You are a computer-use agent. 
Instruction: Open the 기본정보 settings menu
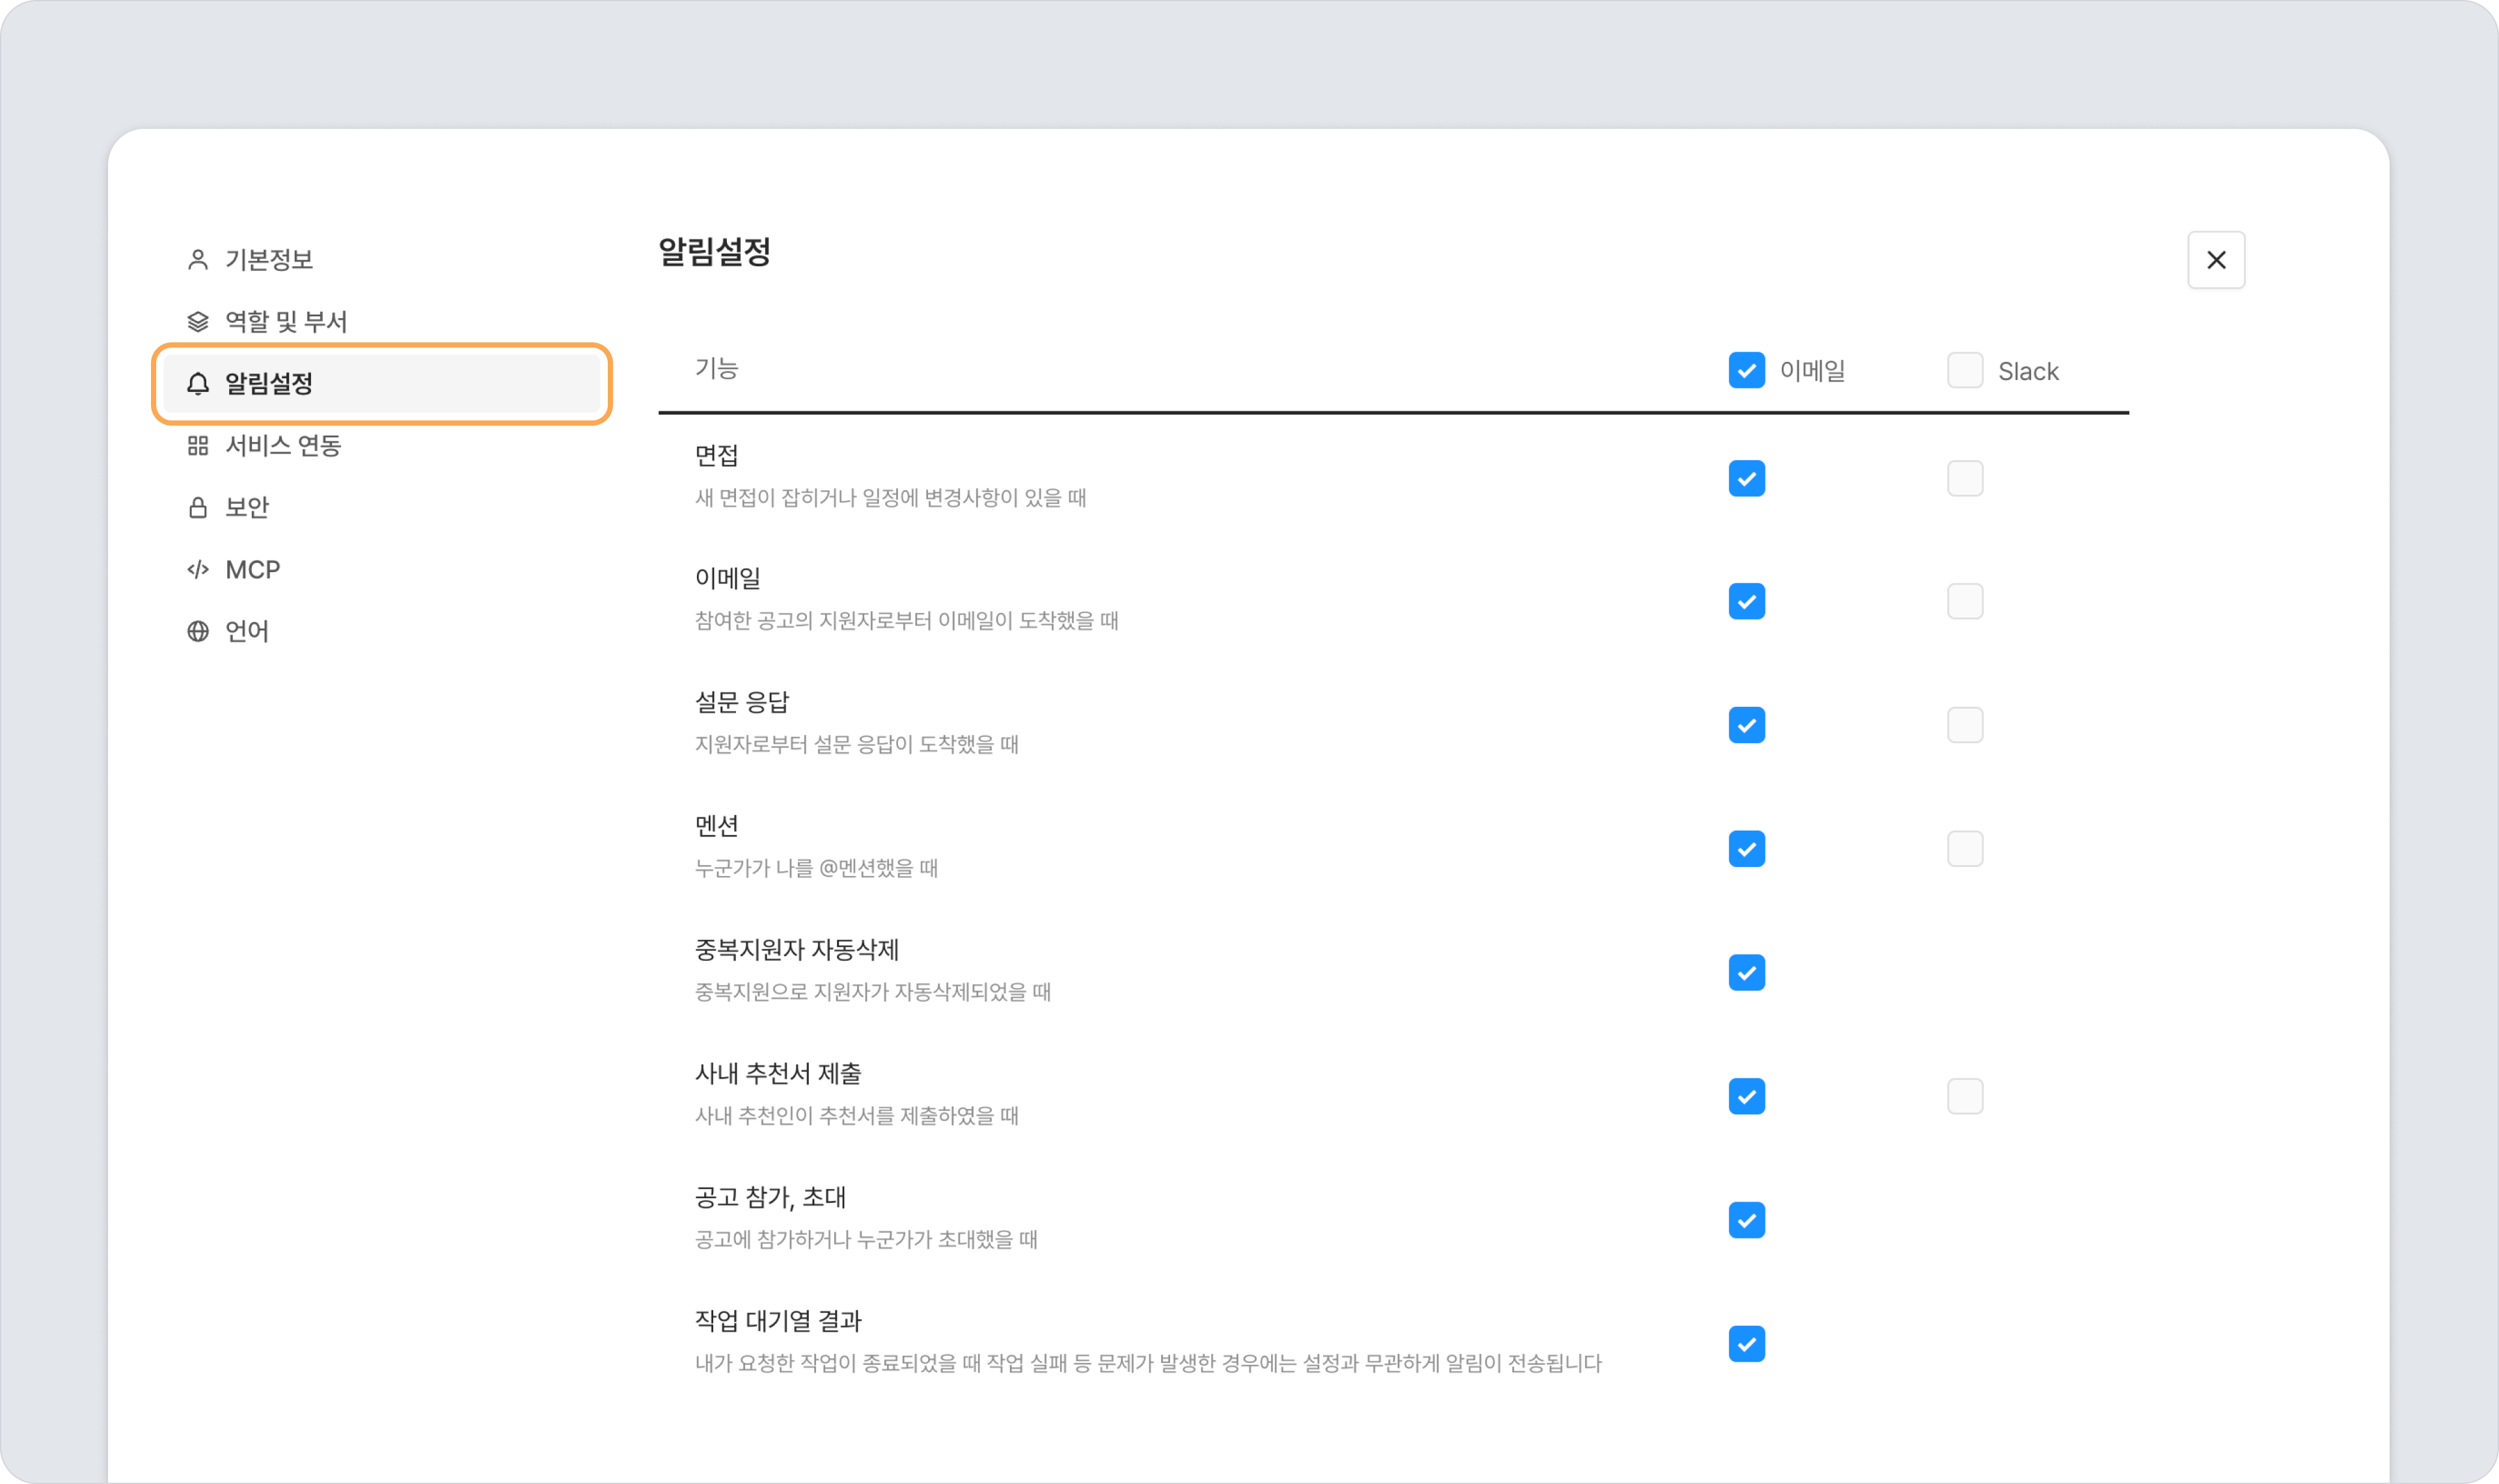[x=382, y=260]
